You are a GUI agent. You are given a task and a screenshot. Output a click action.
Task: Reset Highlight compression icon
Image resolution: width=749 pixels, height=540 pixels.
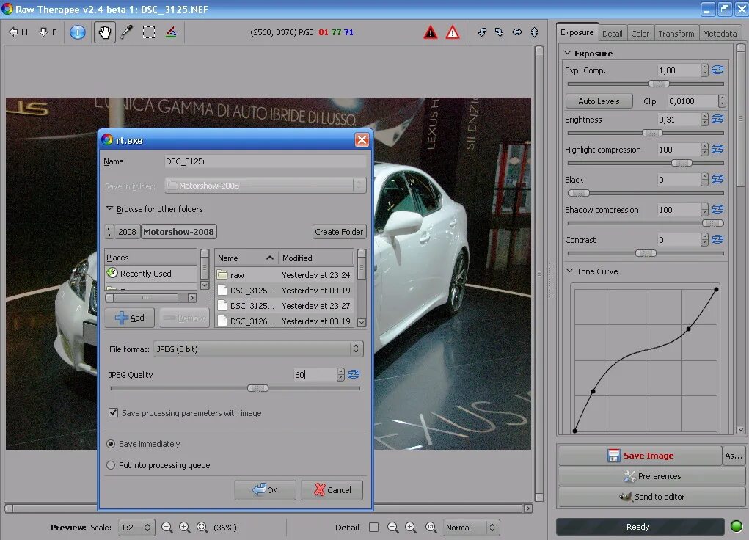tap(717, 149)
